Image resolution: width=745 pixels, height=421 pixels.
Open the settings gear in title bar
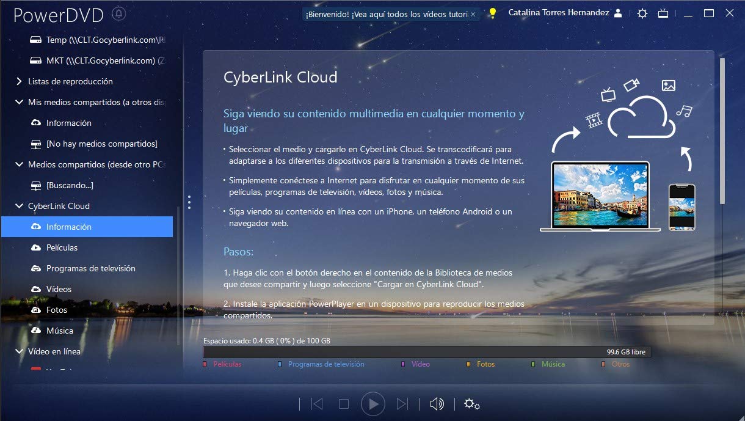tap(642, 13)
